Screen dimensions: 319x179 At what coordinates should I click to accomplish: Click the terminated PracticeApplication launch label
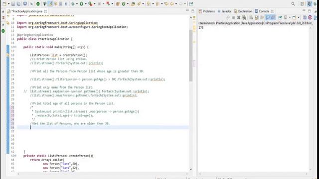coord(255,23)
